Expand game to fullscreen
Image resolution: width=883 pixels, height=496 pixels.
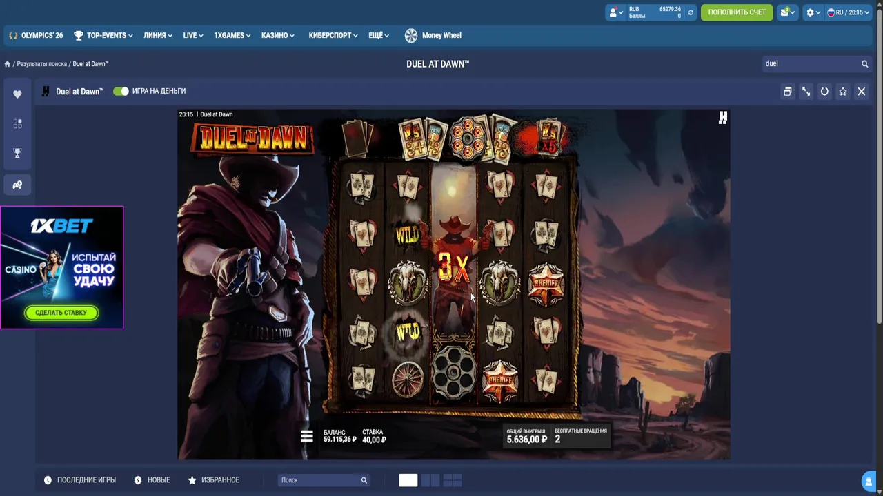[806, 91]
